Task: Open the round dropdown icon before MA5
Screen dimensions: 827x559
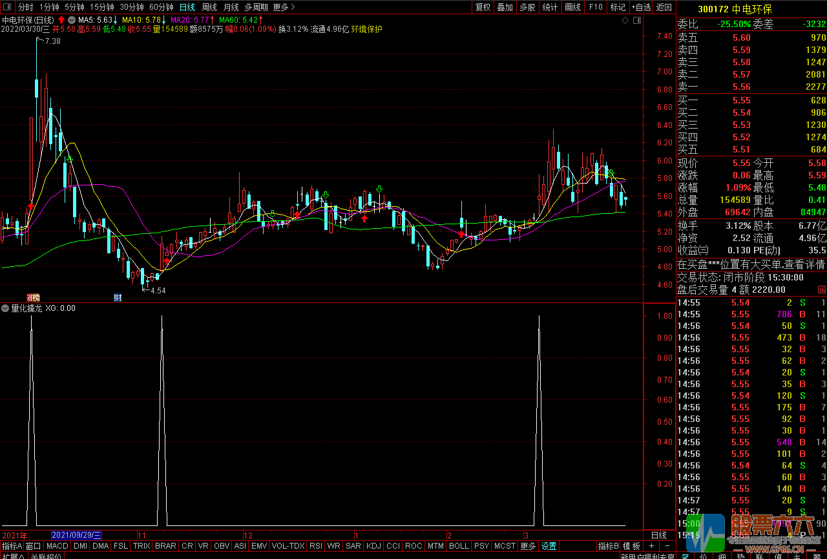Action: coord(72,20)
